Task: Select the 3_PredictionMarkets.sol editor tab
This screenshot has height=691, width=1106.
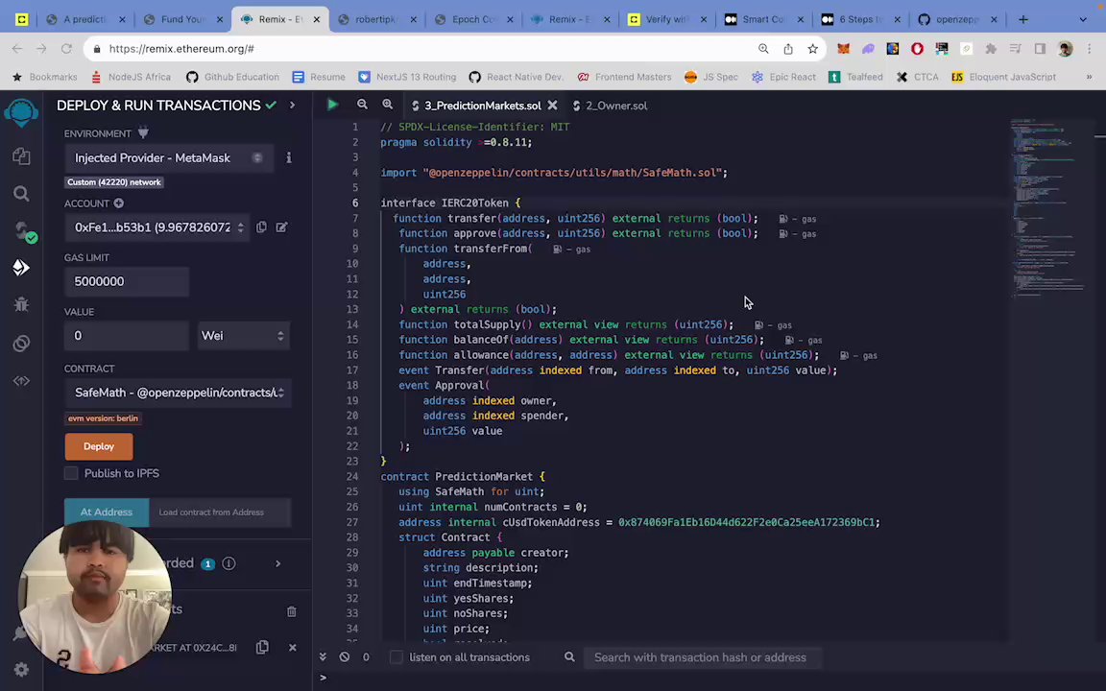Action: pyautogui.click(x=482, y=106)
